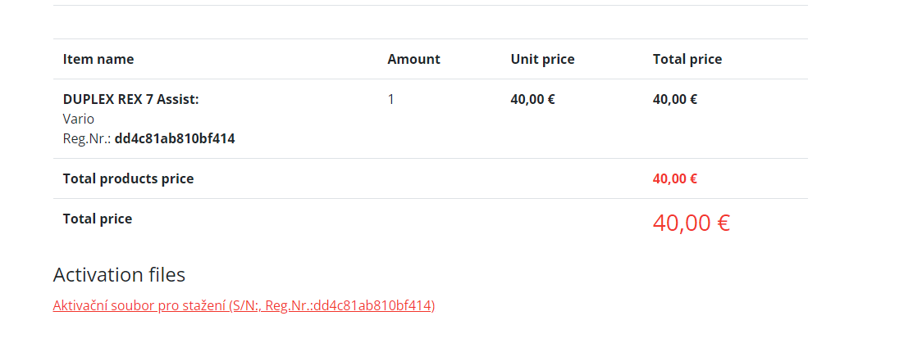
Task: Select the Total price label in the bottom row
Action: click(98, 219)
